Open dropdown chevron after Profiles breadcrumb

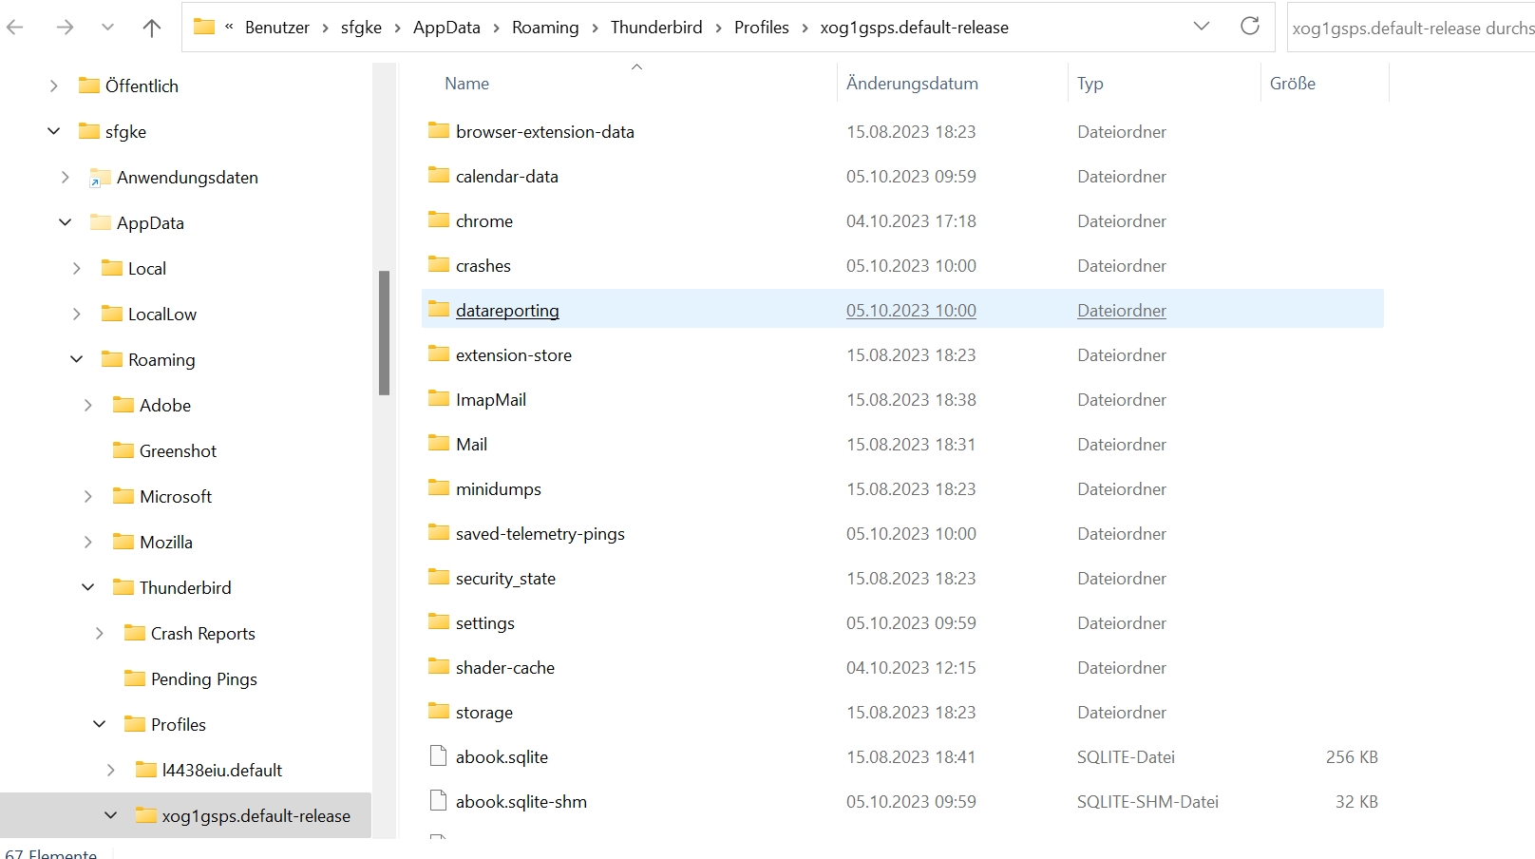[805, 28]
